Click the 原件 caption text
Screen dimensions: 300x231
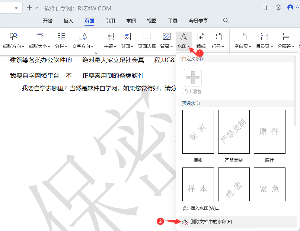pos(269,160)
